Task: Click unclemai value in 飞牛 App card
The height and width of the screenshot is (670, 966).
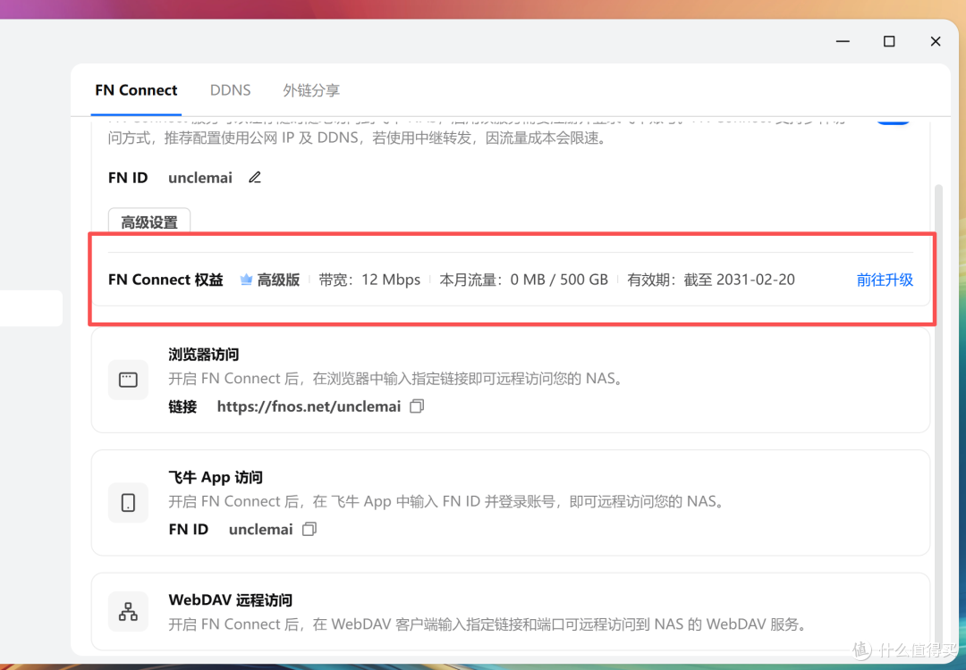Action: (x=260, y=529)
